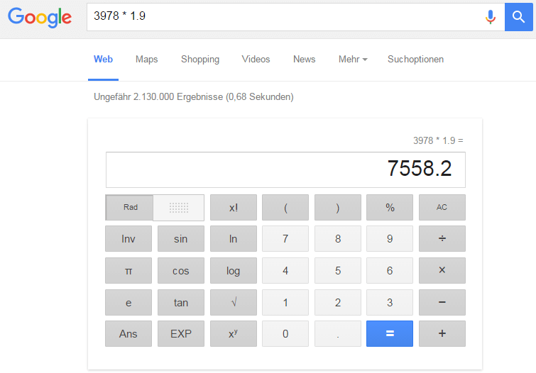Start voice search with the microphone icon
Screen dimensions: 536x373
(490, 17)
